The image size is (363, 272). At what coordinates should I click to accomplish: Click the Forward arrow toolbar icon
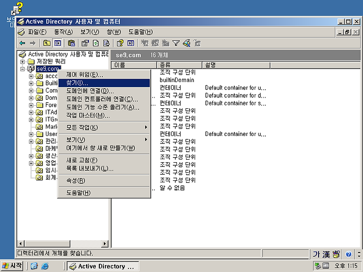[x=33, y=43]
